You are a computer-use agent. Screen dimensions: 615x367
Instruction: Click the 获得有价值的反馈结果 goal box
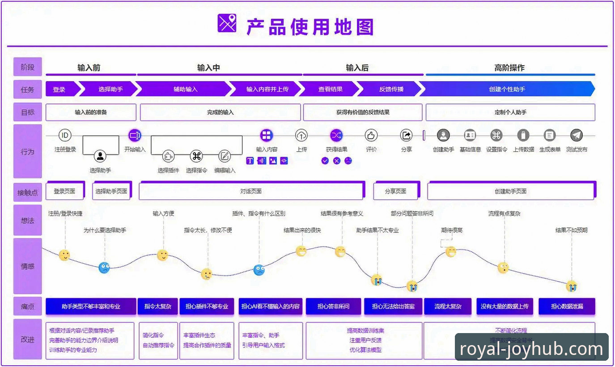(363, 113)
